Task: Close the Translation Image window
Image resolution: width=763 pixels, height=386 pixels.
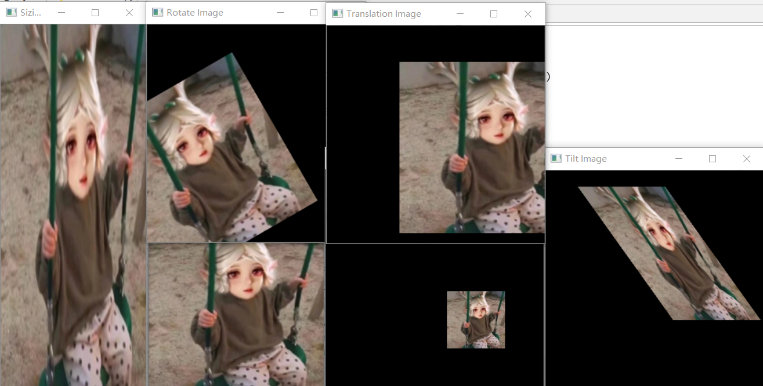Action: [528, 14]
